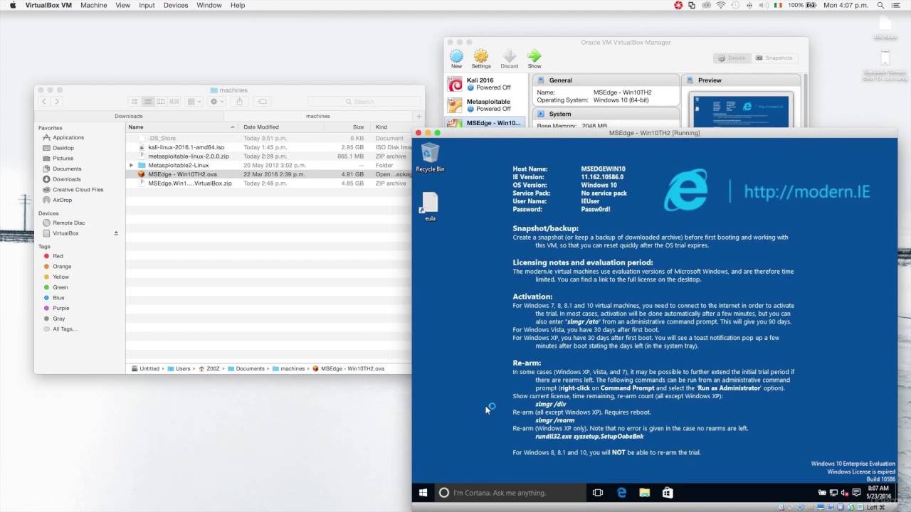Click Documents in the Finder path bar

[246, 368]
